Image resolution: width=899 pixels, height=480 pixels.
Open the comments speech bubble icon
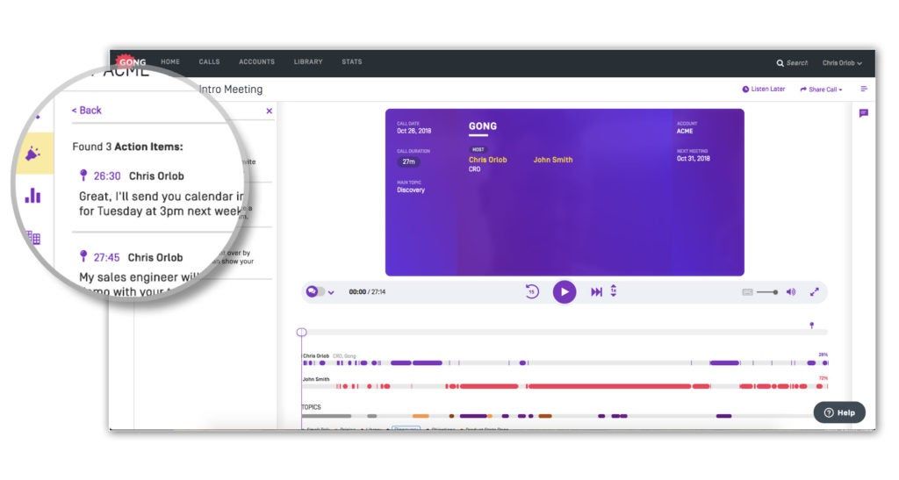pyautogui.click(x=864, y=113)
